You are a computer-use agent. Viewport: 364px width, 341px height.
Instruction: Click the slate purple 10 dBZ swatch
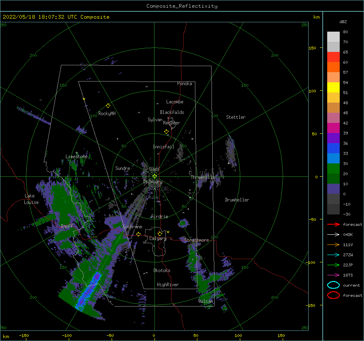[x=333, y=189]
